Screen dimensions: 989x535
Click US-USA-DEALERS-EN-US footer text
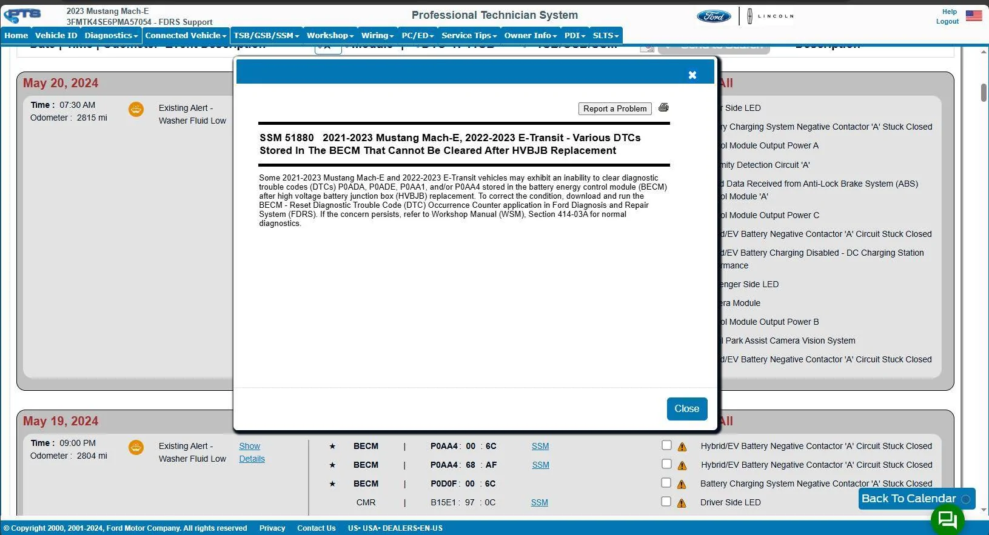click(x=395, y=528)
